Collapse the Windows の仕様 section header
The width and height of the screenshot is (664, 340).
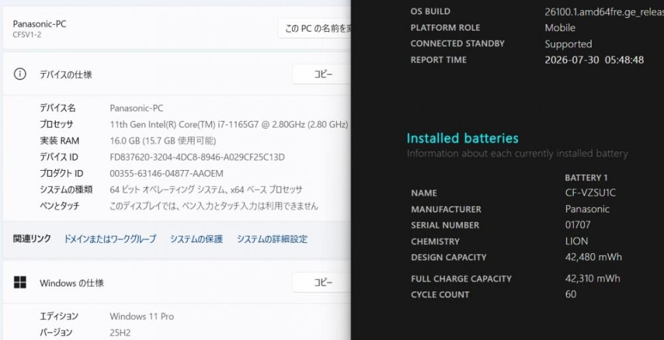pyautogui.click(x=177, y=282)
